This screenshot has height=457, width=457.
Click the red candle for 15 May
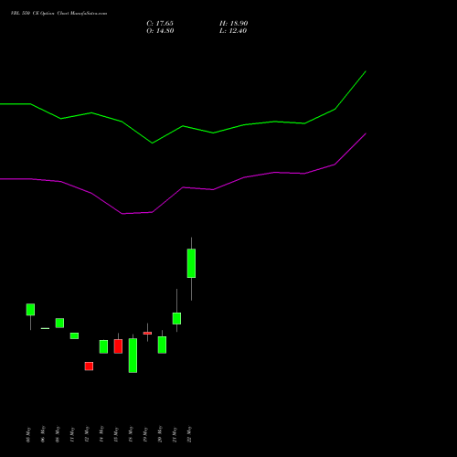point(118,346)
